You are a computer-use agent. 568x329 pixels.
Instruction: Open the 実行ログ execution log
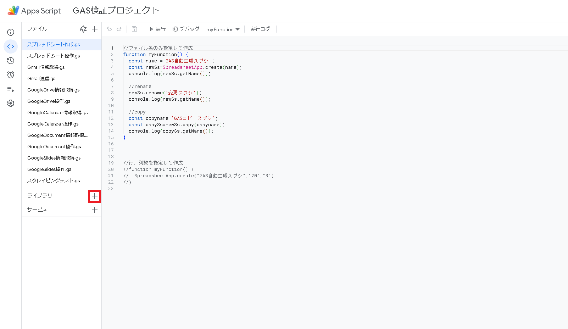click(x=260, y=29)
